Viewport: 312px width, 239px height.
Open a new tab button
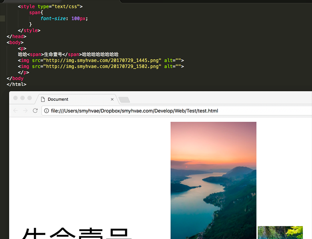click(x=124, y=100)
